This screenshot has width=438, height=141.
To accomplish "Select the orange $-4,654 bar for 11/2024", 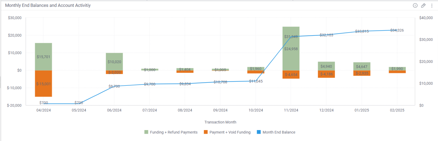I will (x=291, y=75).
